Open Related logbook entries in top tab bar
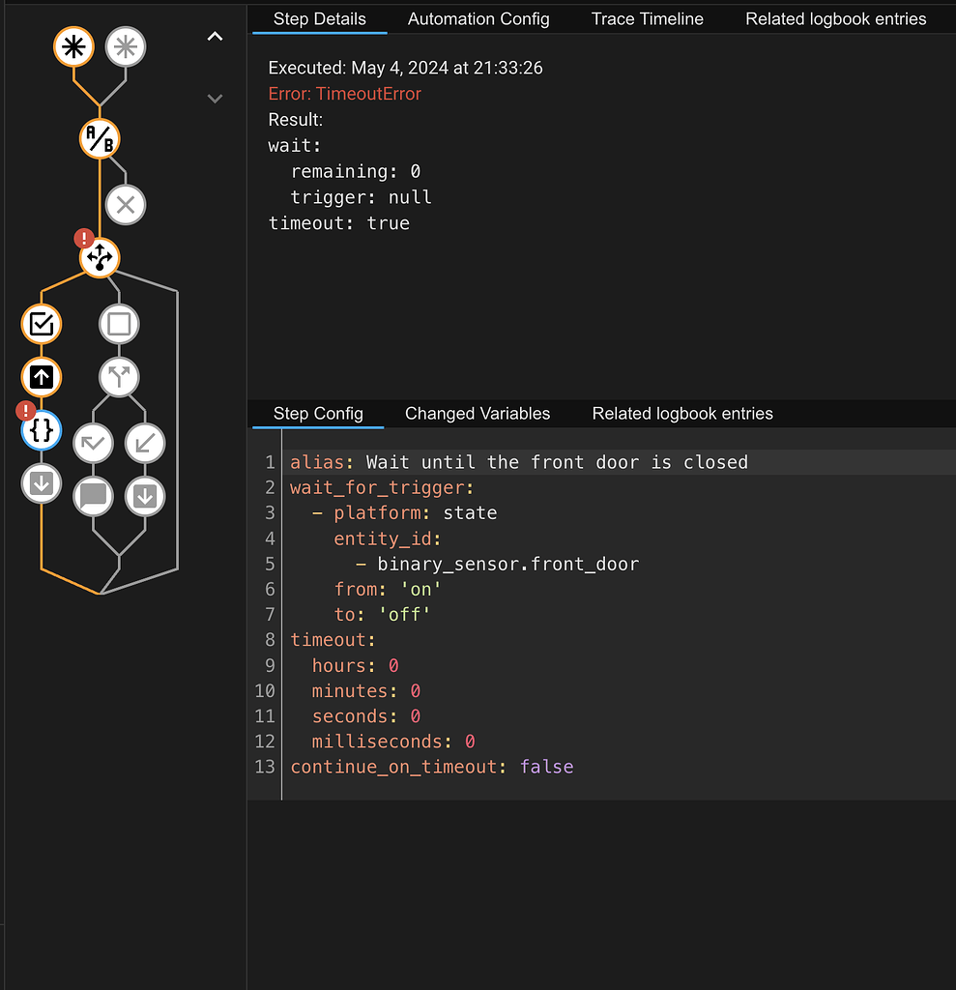This screenshot has height=990, width=956. click(835, 19)
